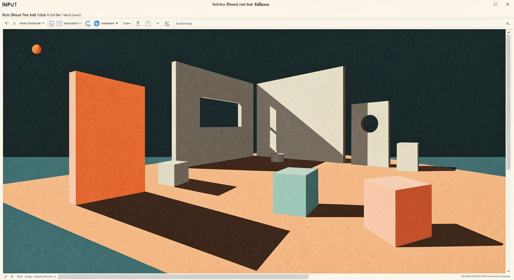Click the X icon next to back arrow
The width and height of the screenshot is (514, 280).
[14, 24]
